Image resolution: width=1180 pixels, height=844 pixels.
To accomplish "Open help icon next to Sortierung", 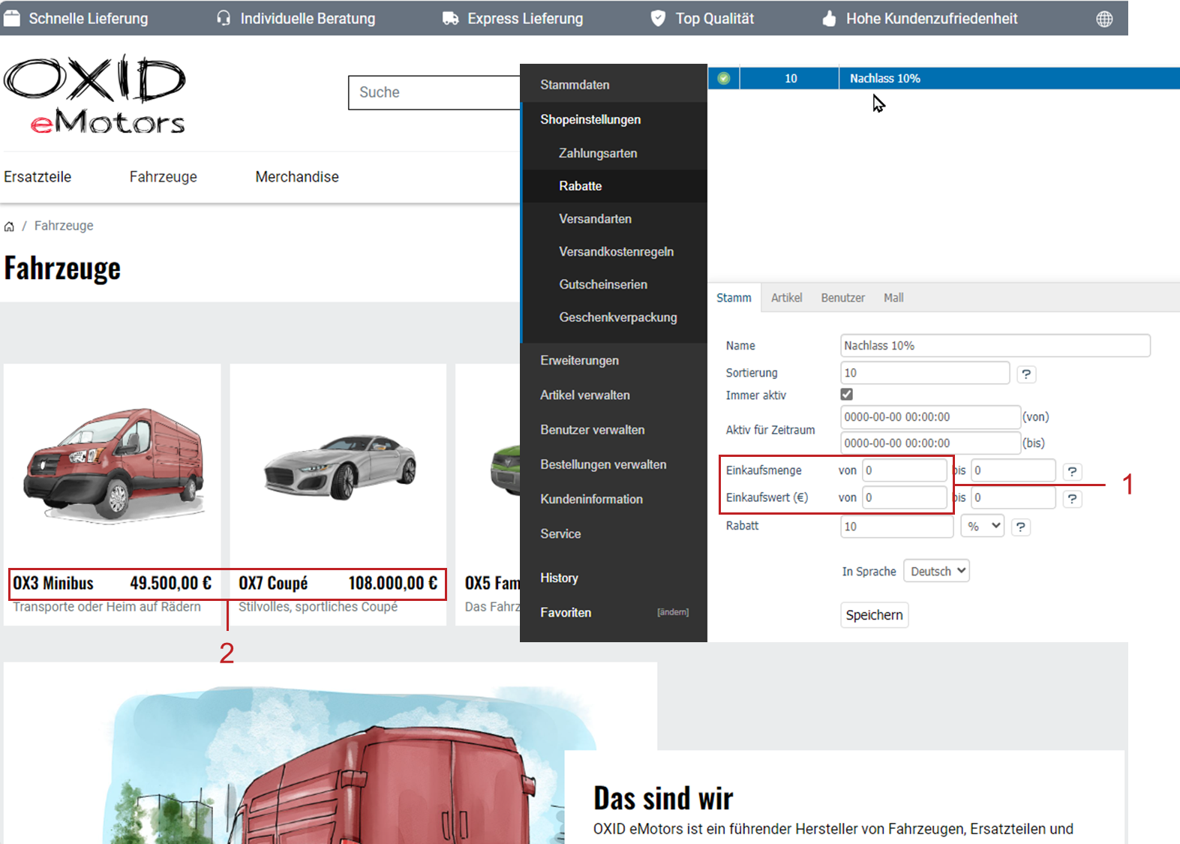I will (1026, 374).
